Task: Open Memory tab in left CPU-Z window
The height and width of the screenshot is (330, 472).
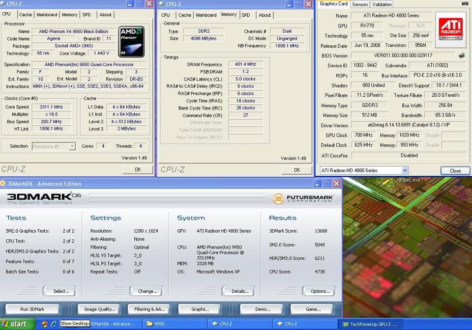Action: click(x=70, y=14)
